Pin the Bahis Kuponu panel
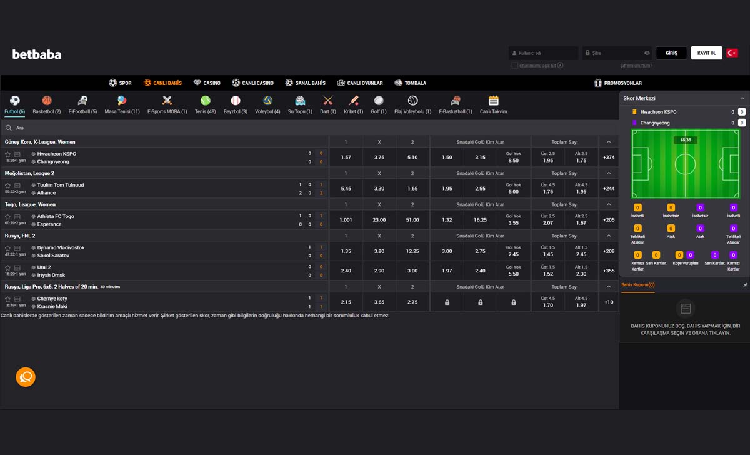Screen dimensions: 750x455 [745, 285]
